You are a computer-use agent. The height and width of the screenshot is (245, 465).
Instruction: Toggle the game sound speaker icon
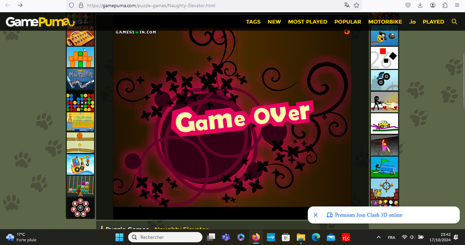(x=347, y=32)
